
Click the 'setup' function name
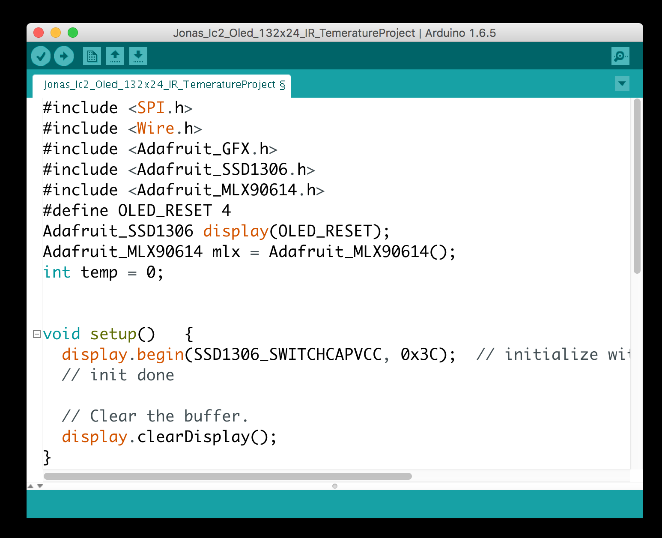click(113, 334)
